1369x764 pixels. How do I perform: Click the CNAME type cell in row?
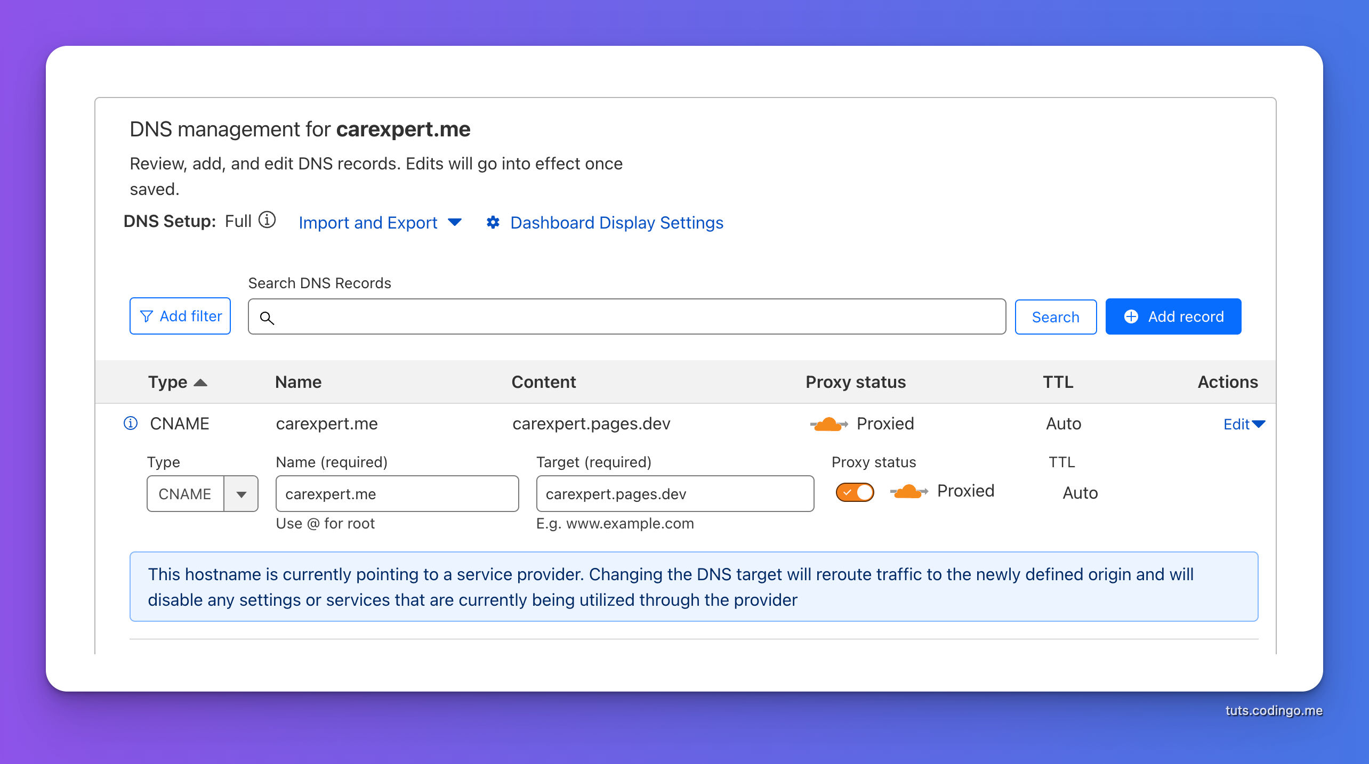(x=180, y=424)
